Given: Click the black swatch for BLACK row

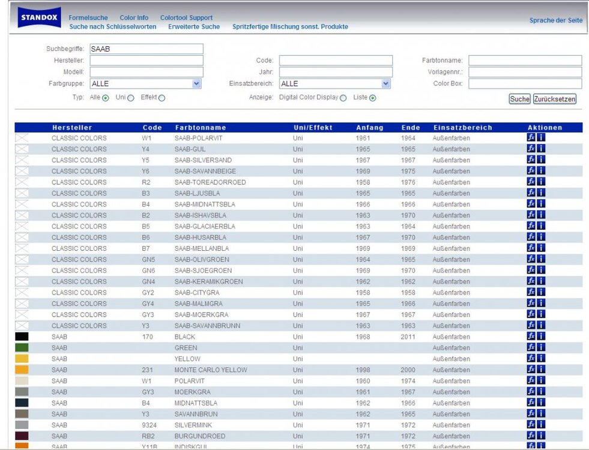Looking at the screenshot, I should point(22,336).
